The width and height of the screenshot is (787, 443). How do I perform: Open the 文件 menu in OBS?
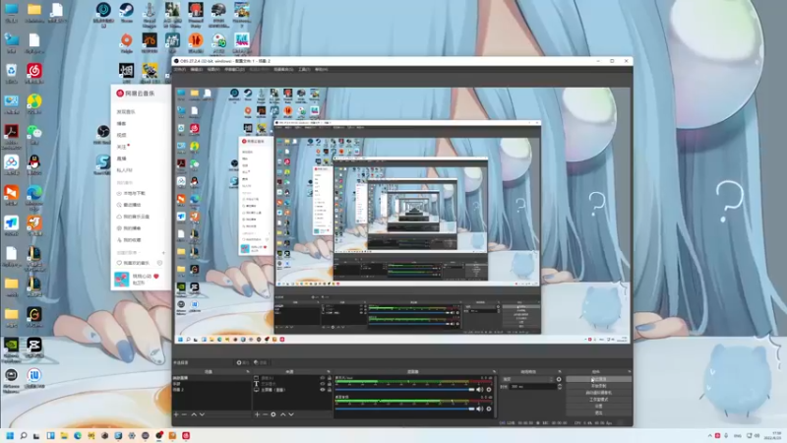179,69
